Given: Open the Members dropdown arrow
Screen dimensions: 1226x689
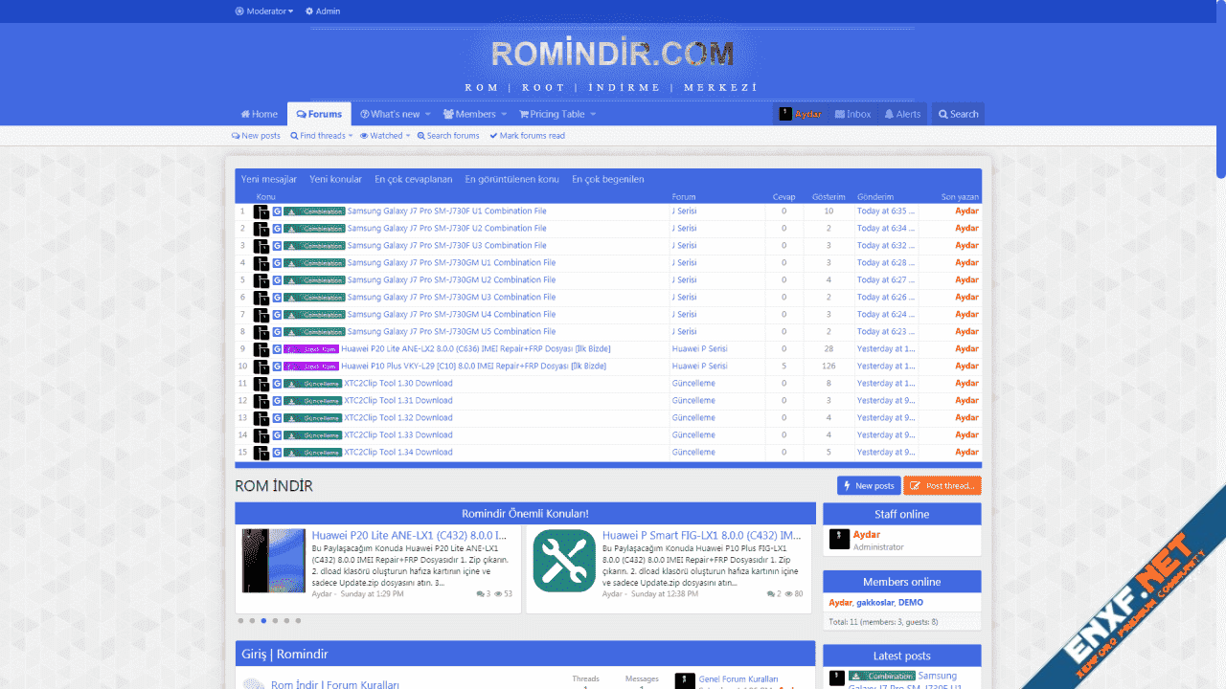Looking at the screenshot, I should 504,115.
